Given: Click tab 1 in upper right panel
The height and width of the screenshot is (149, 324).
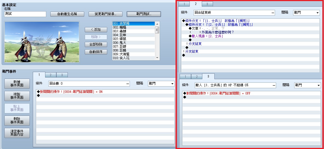Looking at the screenshot, I should pyautogui.click(x=184, y=4).
